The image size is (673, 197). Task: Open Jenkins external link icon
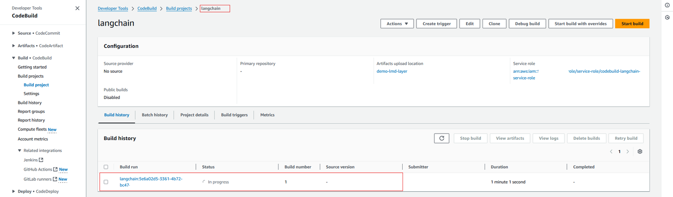41,160
